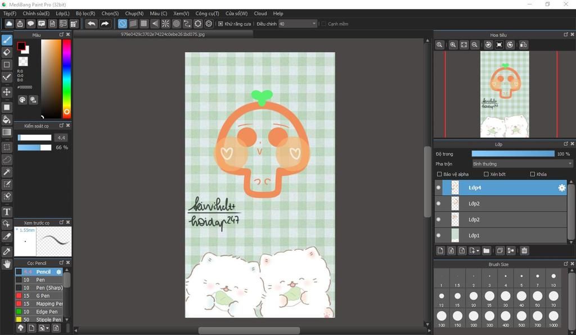Pick the Eyedropper tool
Image resolution: width=576 pixels, height=335 pixels.
click(x=7, y=251)
